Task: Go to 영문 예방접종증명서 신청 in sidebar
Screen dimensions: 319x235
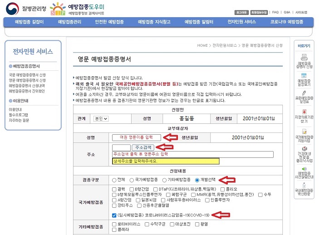Action: tap(27, 80)
